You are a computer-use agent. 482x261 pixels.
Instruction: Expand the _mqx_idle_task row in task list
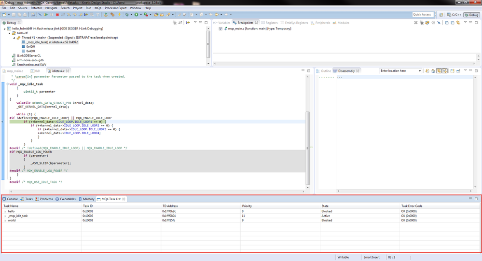5,216
